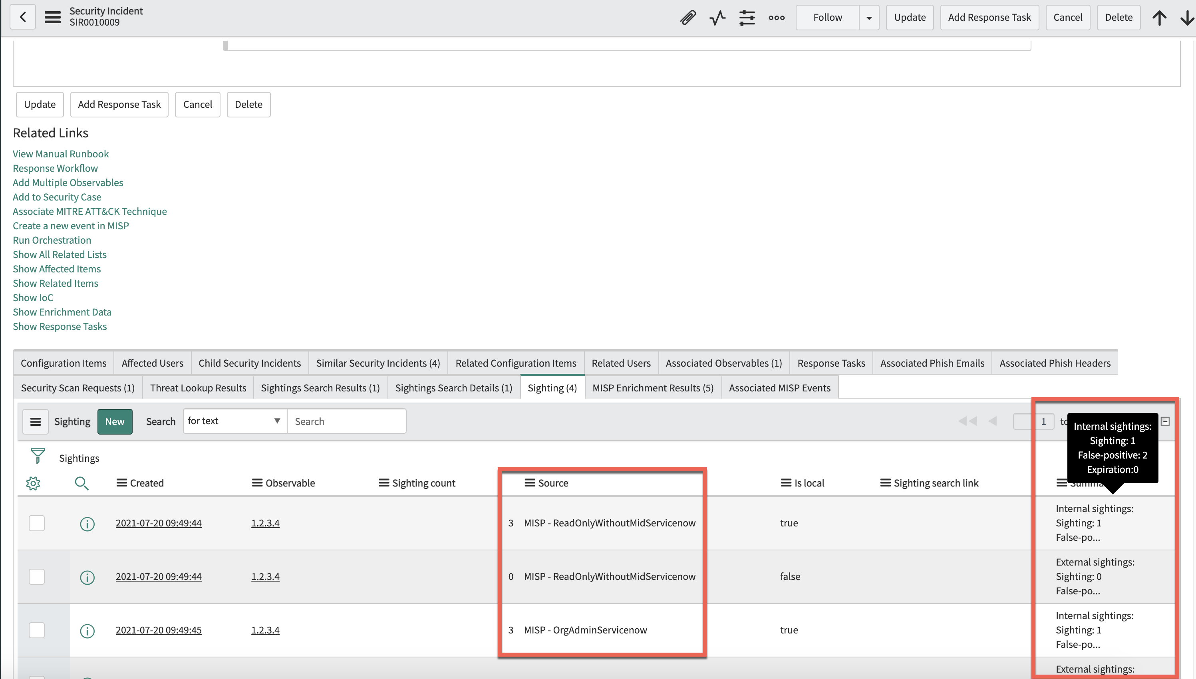
Task: Click Add Multiple Observables link
Action: point(68,183)
